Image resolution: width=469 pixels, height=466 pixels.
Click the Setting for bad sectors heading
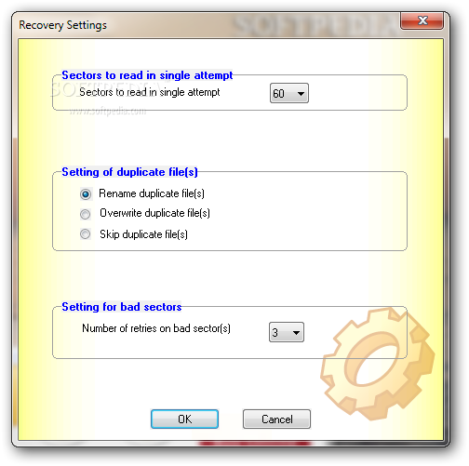122,307
